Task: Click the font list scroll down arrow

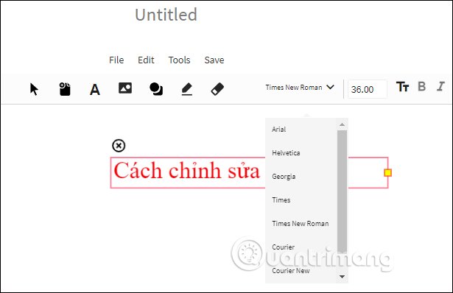Action: point(342,277)
